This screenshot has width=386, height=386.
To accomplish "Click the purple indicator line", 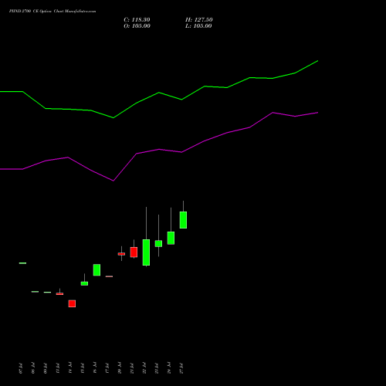I will point(159,150).
